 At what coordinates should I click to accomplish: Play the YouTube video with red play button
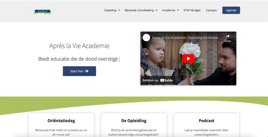tap(188, 59)
